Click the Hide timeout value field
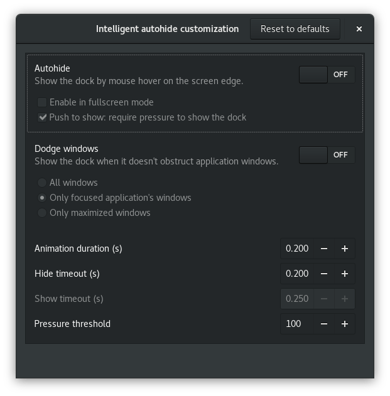 coord(297,274)
